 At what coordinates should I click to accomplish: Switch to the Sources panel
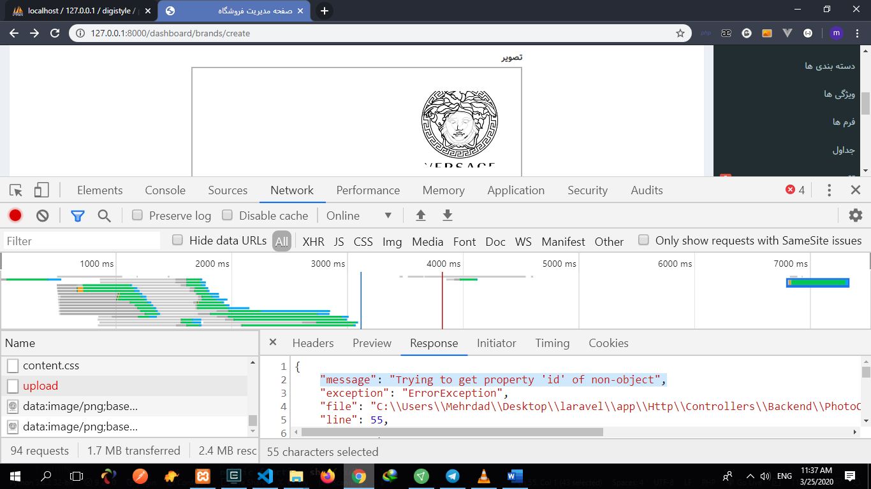point(228,190)
